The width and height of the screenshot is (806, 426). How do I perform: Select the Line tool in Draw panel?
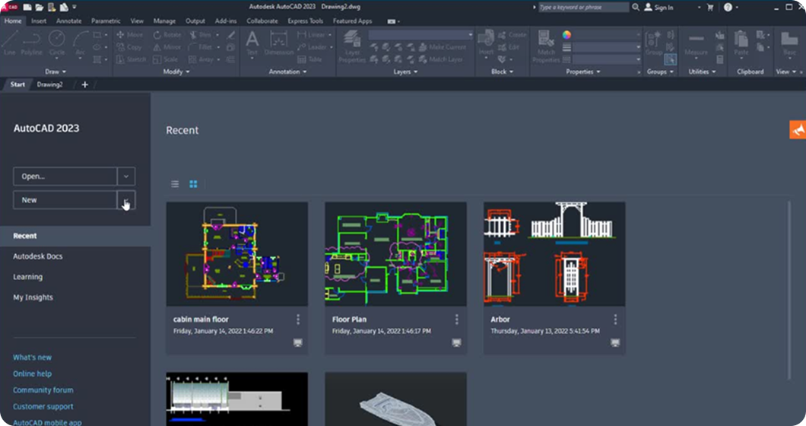pos(10,42)
